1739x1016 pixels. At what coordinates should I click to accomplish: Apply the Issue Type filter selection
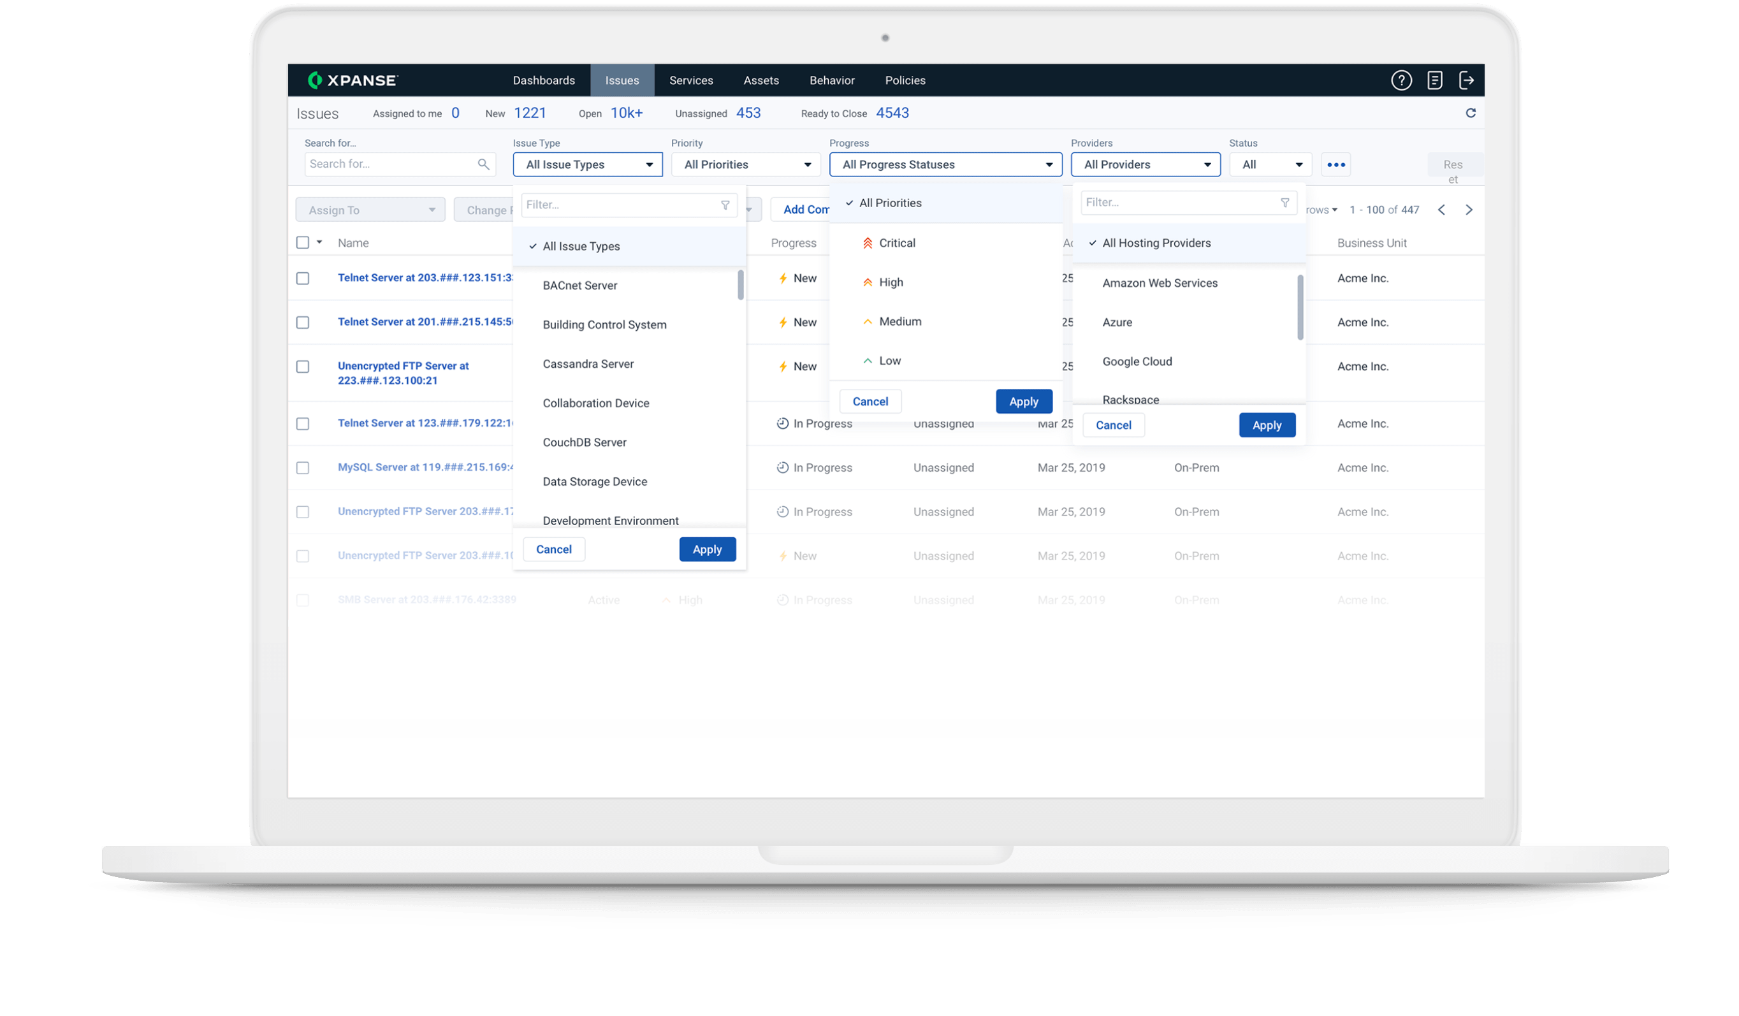pos(707,549)
